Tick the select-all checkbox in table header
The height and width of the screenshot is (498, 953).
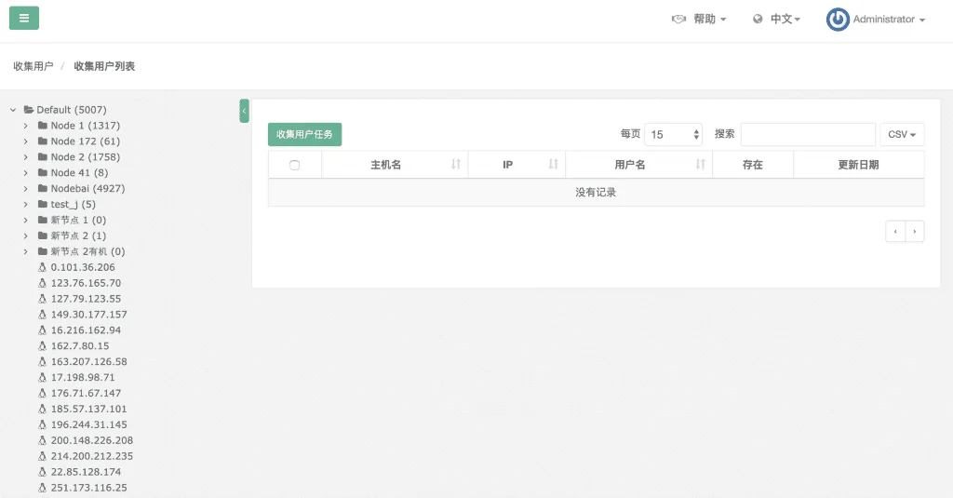(x=295, y=165)
